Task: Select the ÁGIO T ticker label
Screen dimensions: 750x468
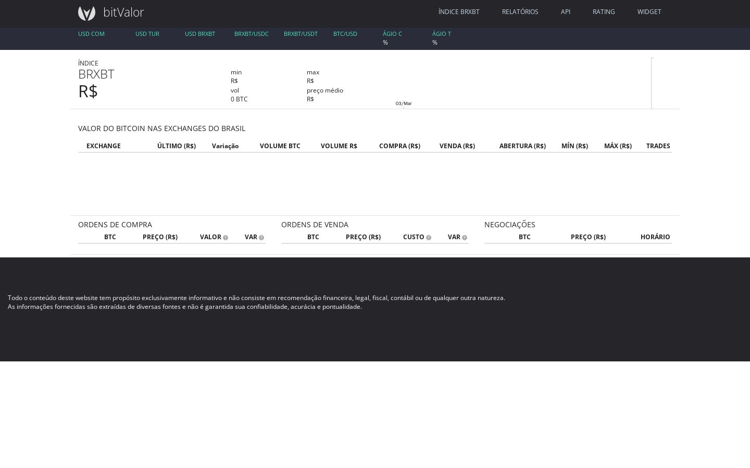Action: pyautogui.click(x=442, y=34)
